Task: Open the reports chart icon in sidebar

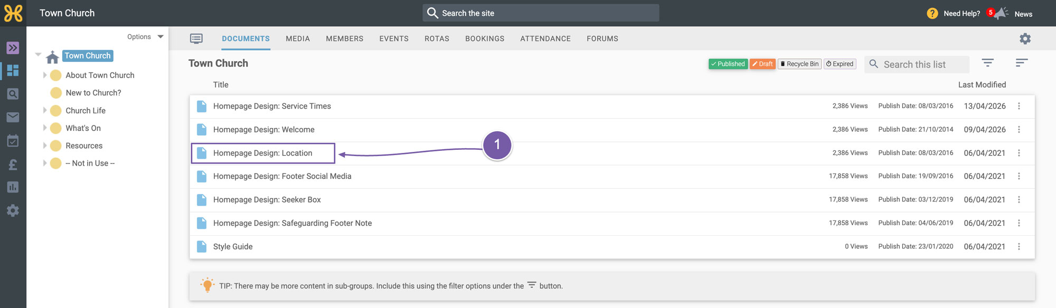Action: click(x=13, y=187)
